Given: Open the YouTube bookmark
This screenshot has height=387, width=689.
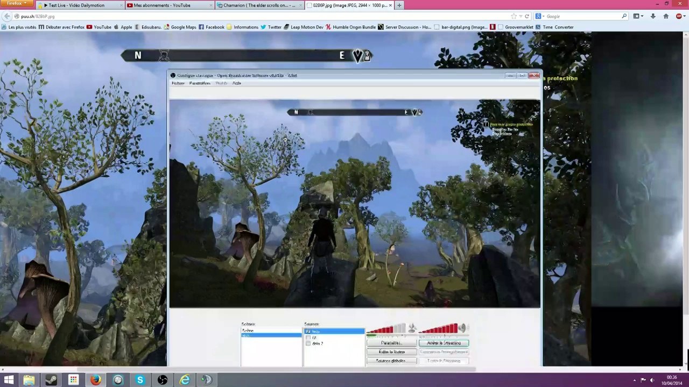Looking at the screenshot, I should click(99, 27).
